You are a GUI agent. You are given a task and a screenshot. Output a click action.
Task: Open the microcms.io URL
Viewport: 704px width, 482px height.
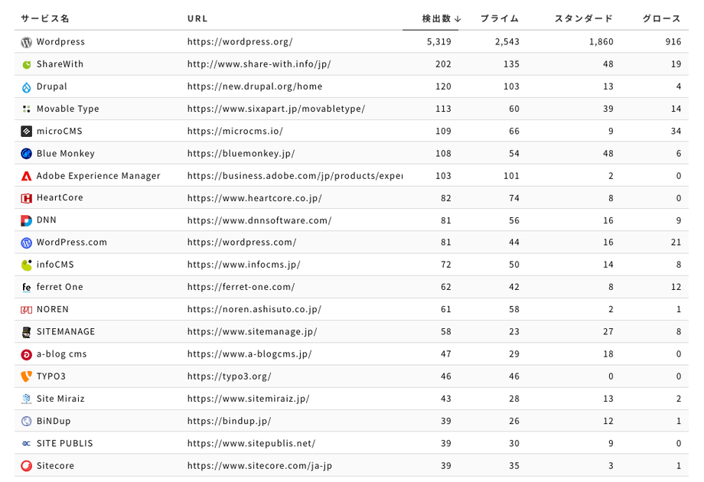click(235, 132)
